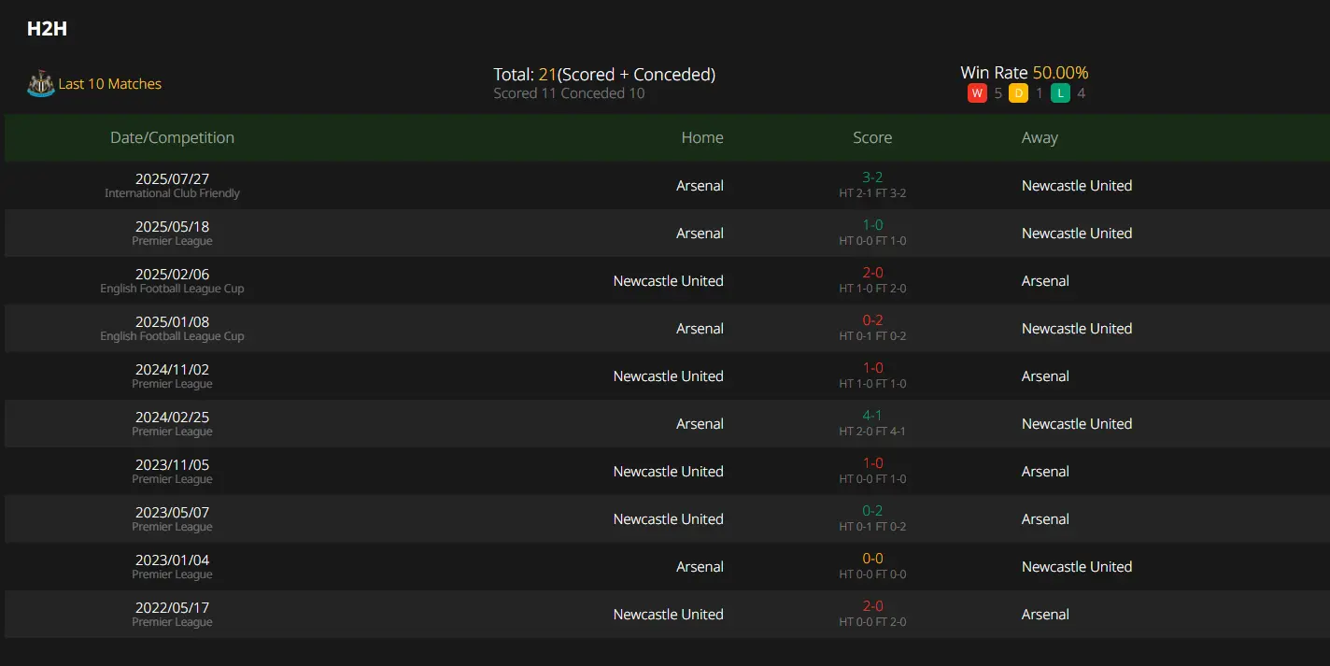This screenshot has height=666, width=1330.
Task: Click Arsenal away team on 2022/05/17
Action: click(x=1045, y=615)
